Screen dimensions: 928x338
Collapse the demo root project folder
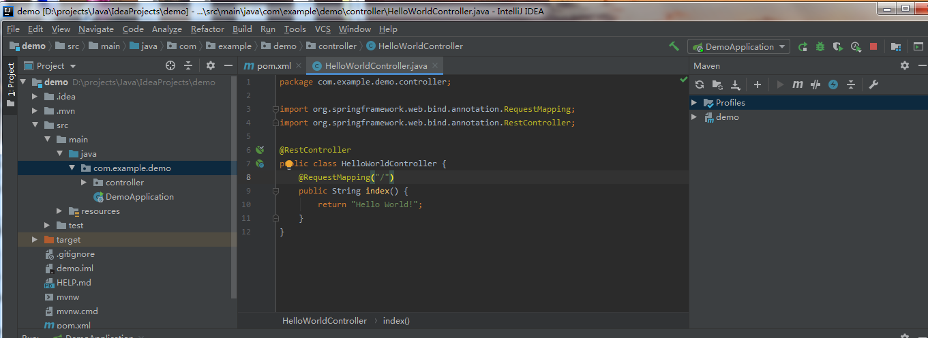click(23, 82)
